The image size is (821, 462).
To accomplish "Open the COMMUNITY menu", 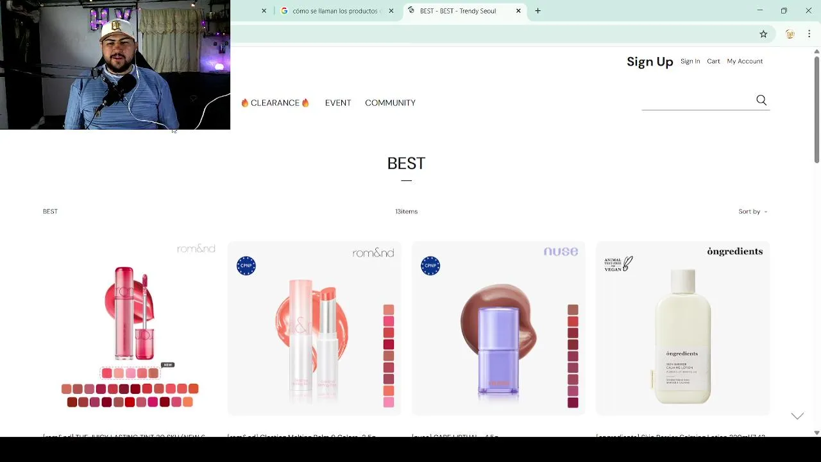I will [390, 103].
